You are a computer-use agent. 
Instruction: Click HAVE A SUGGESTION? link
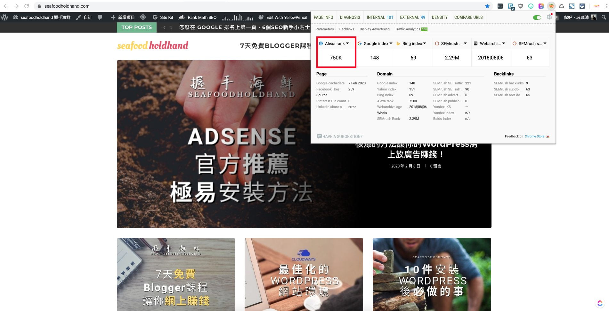click(342, 136)
